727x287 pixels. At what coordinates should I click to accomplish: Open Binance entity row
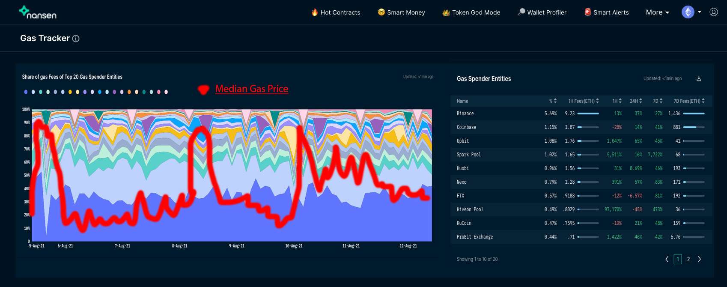coord(581,114)
